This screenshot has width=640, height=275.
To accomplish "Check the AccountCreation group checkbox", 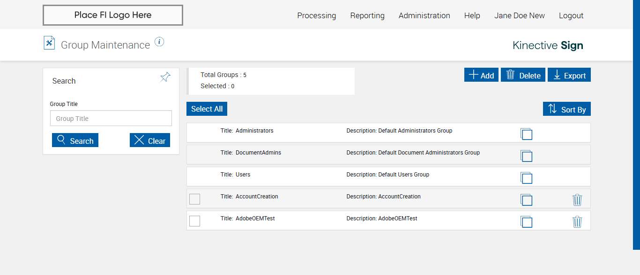I will (194, 199).
